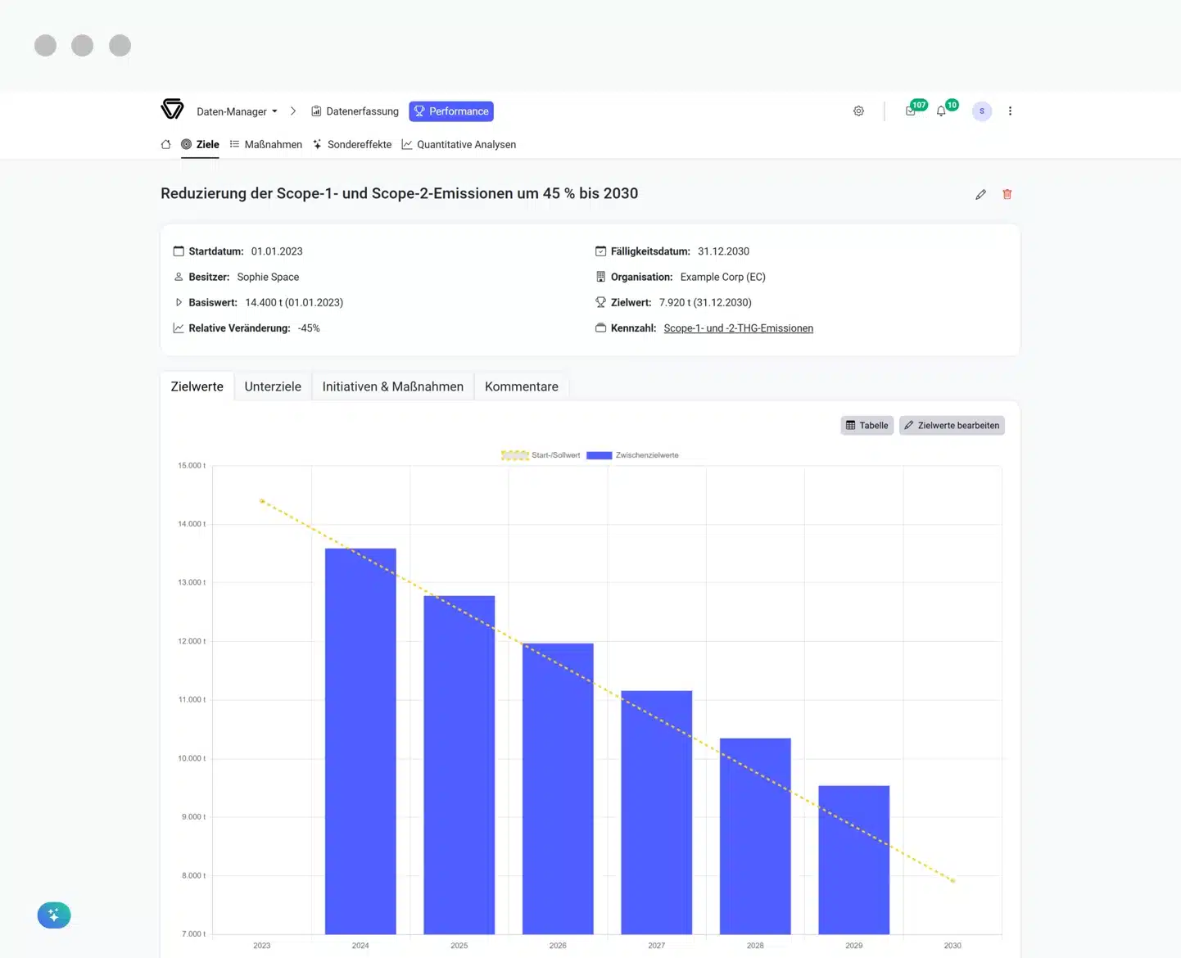Open settings via the gear icon
This screenshot has width=1181, height=958.
pos(858,111)
